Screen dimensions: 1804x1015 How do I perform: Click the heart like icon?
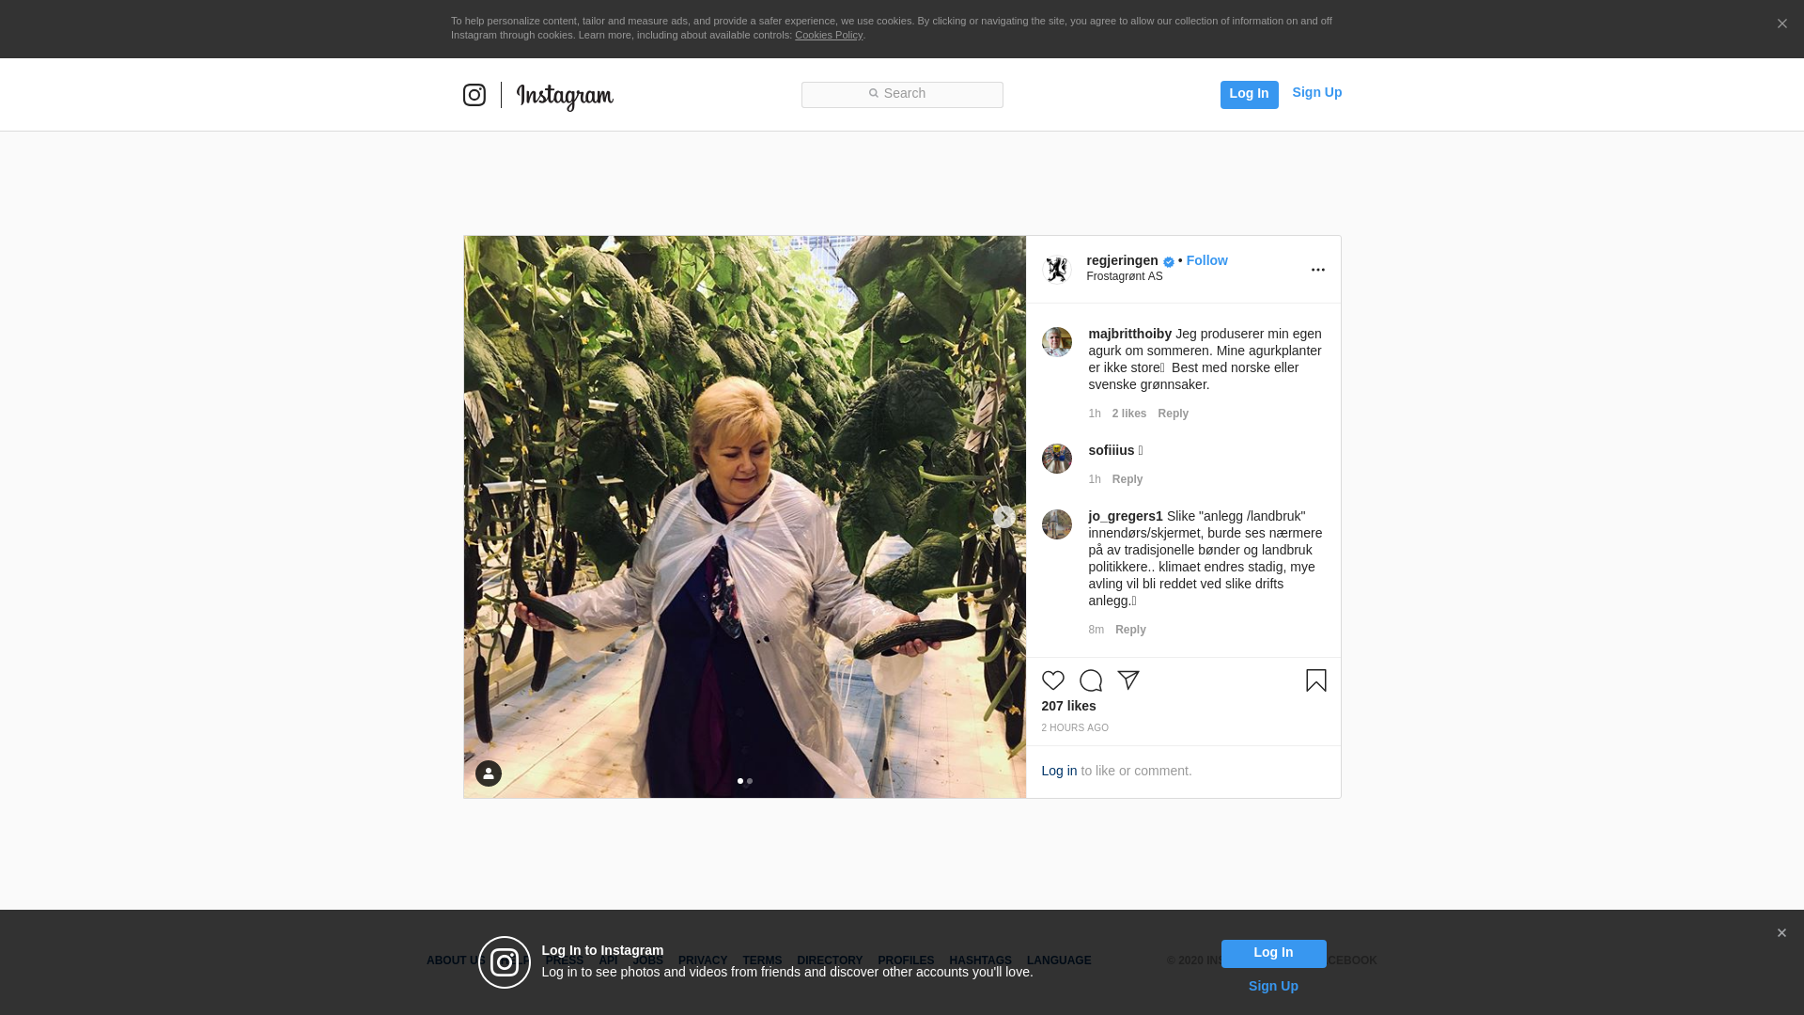pos(1052,680)
